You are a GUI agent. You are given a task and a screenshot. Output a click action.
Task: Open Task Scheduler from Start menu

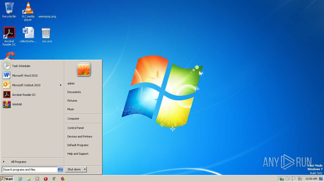(x=32, y=66)
